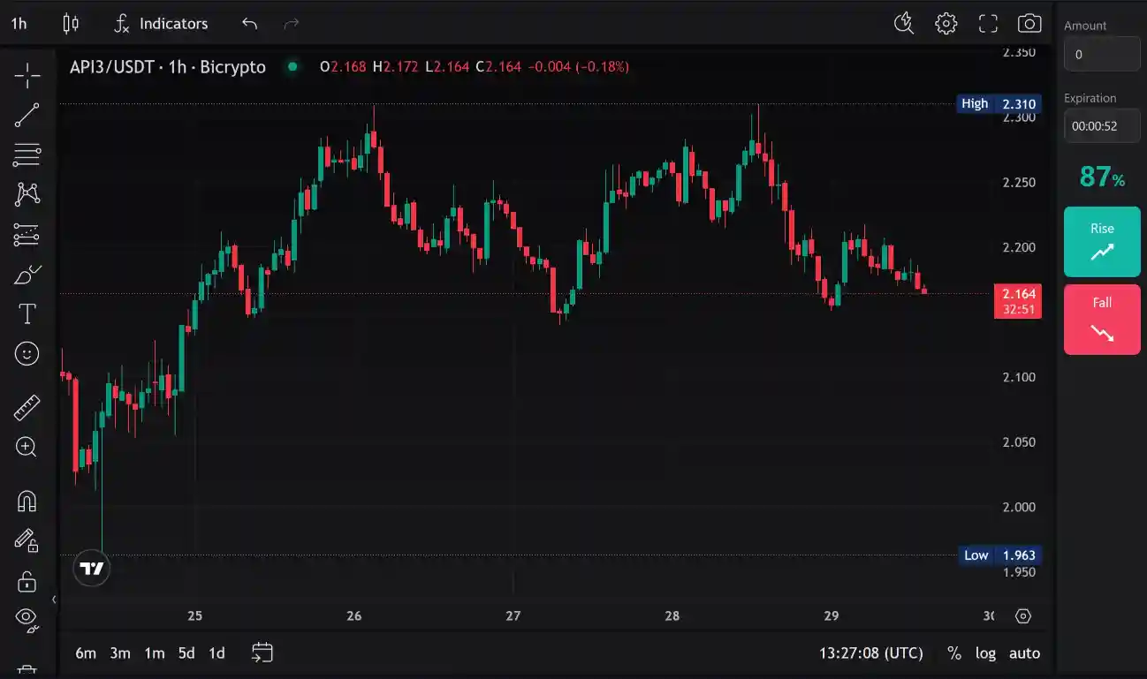Activate the ruler measure tool
The image size is (1147, 679).
click(27, 407)
